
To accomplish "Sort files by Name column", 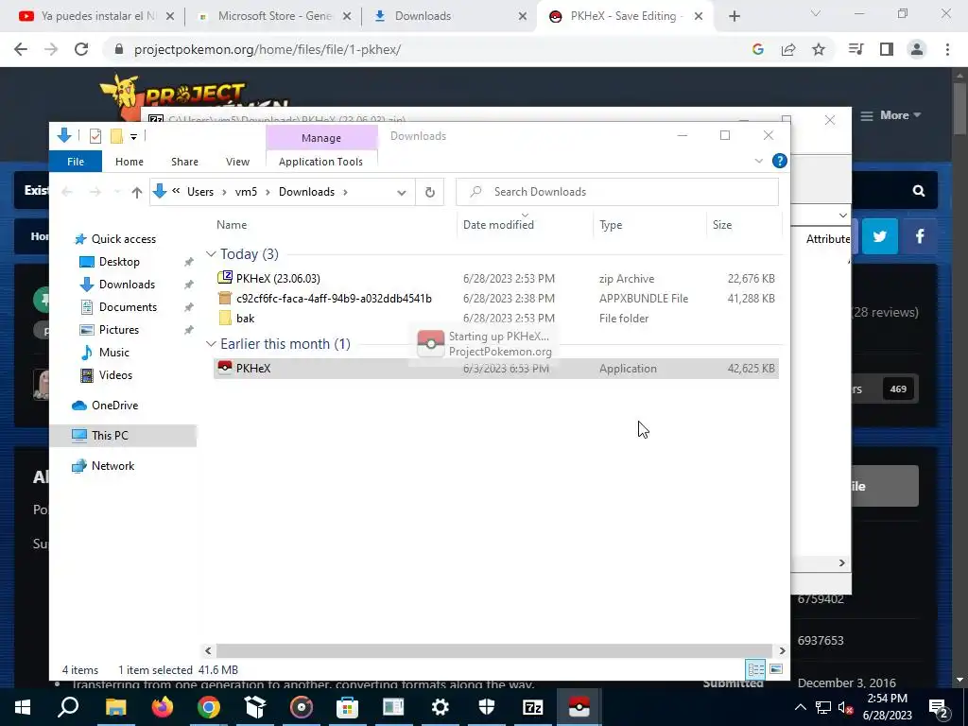I will (x=232, y=225).
